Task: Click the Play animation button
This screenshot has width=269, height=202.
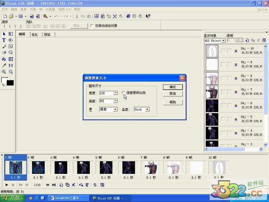Action: (7, 185)
